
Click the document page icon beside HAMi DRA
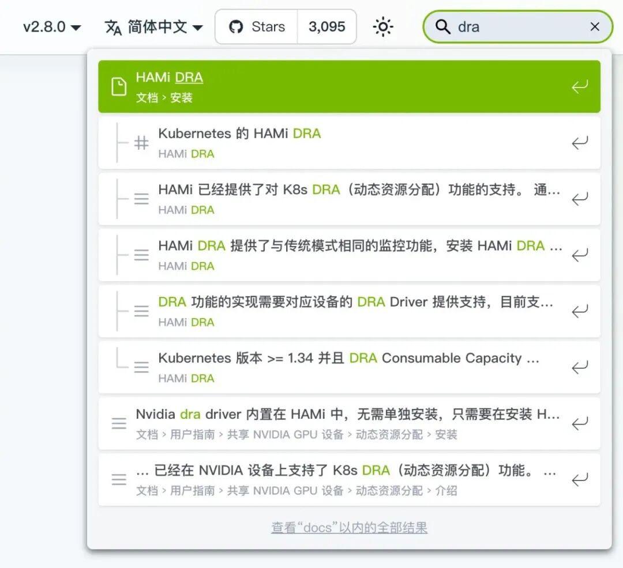tap(119, 85)
